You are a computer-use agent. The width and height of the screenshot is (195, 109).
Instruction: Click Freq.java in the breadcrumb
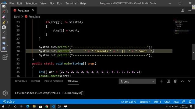[34, 17]
